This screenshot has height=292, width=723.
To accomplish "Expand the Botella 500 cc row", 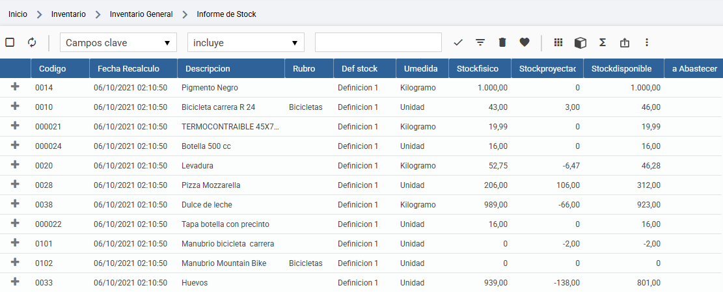I will [15, 144].
